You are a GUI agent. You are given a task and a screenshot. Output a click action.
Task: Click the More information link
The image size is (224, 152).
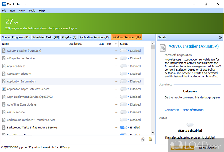(x=193, y=110)
